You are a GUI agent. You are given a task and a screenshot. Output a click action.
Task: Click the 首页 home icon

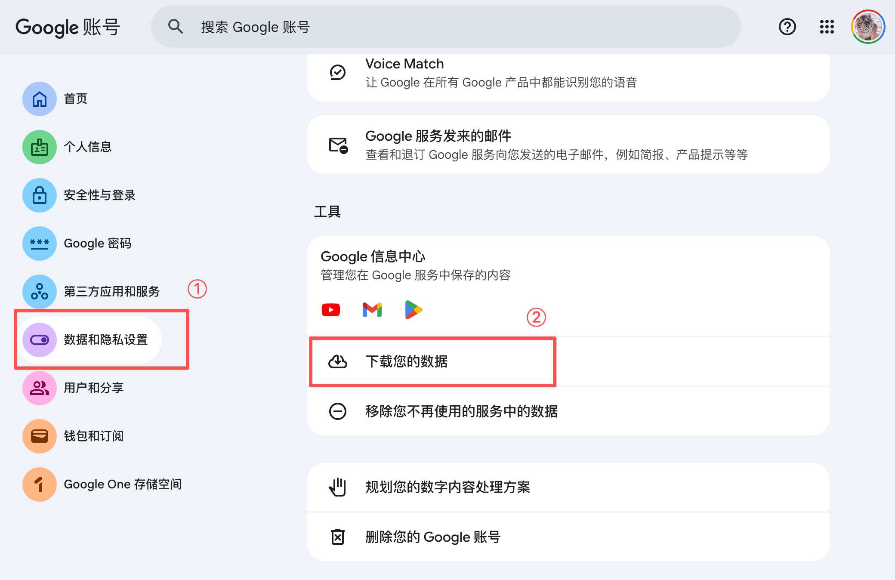pyautogui.click(x=39, y=99)
